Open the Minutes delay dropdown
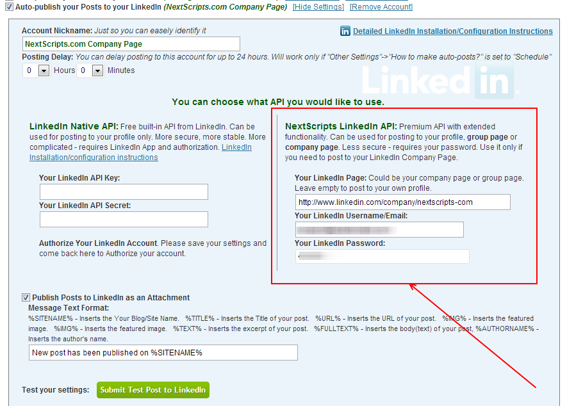The width and height of the screenshot is (567, 406). [x=97, y=70]
